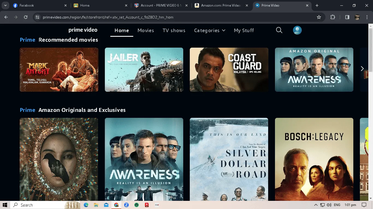Open the Mark Antony movie thumbnail
Viewport: 373px width, 209px height.
(59, 70)
